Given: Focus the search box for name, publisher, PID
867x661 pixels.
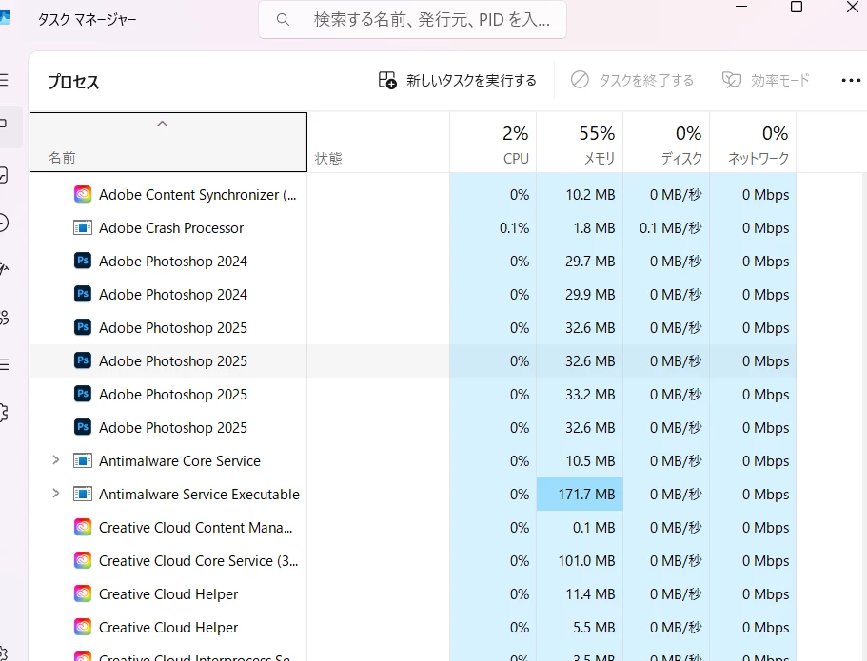Looking at the screenshot, I should point(412,20).
